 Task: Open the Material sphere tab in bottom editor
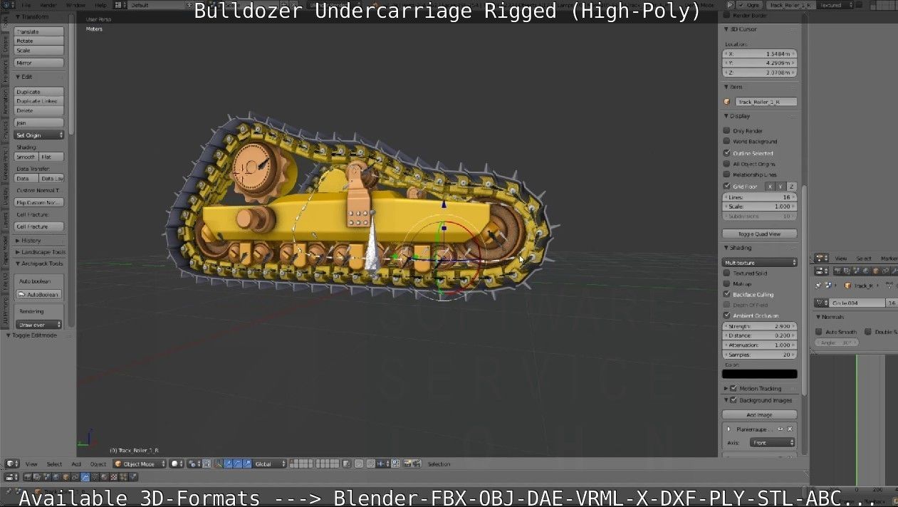tap(104, 477)
